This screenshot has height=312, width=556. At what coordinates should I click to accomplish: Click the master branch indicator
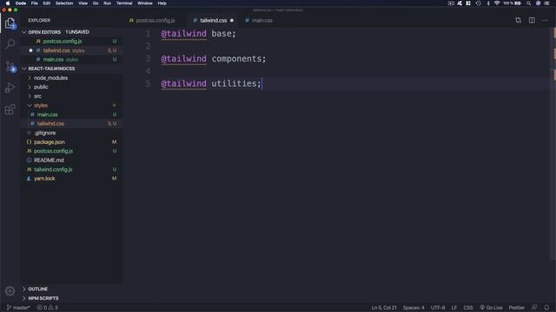click(18, 308)
